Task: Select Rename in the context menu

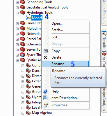Action: pos(65,64)
